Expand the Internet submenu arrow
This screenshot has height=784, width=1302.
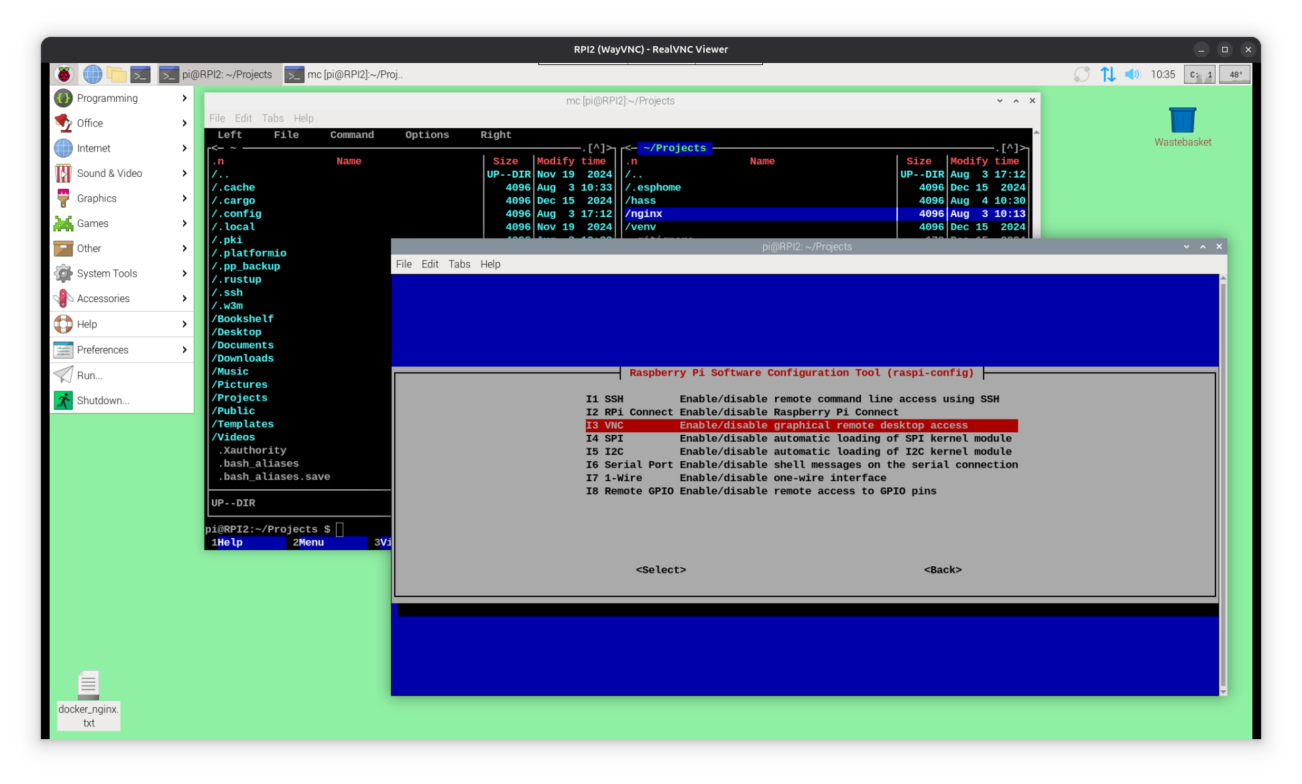184,148
